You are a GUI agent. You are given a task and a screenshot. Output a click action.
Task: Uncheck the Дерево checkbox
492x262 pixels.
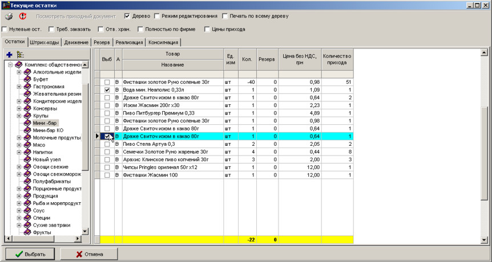pyautogui.click(x=127, y=16)
